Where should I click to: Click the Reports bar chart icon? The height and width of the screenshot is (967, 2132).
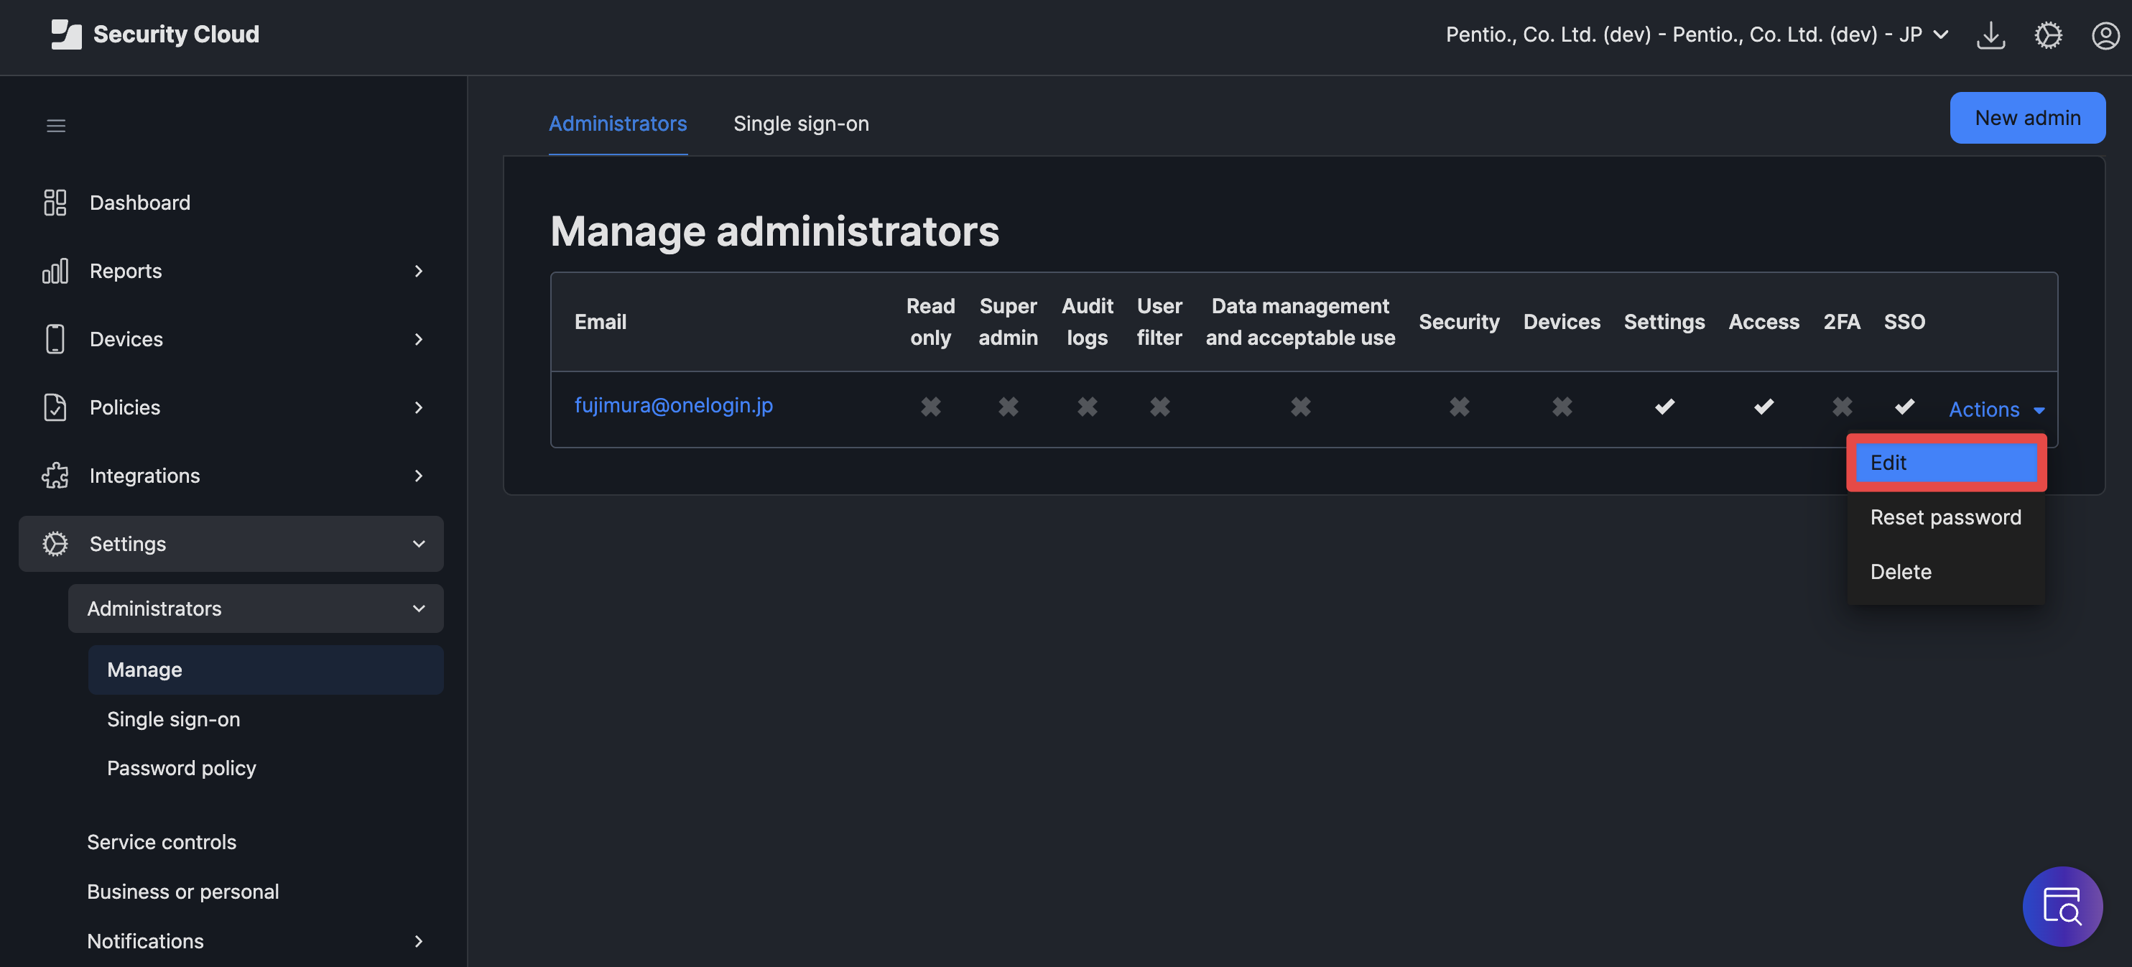[x=55, y=271]
